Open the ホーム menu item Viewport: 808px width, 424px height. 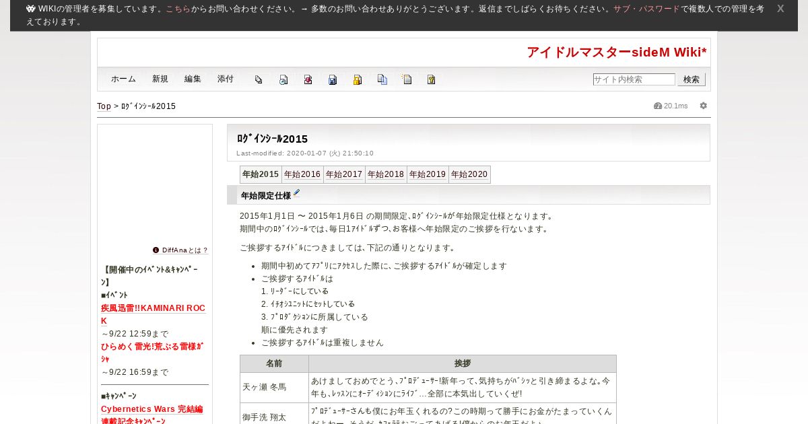tap(123, 79)
